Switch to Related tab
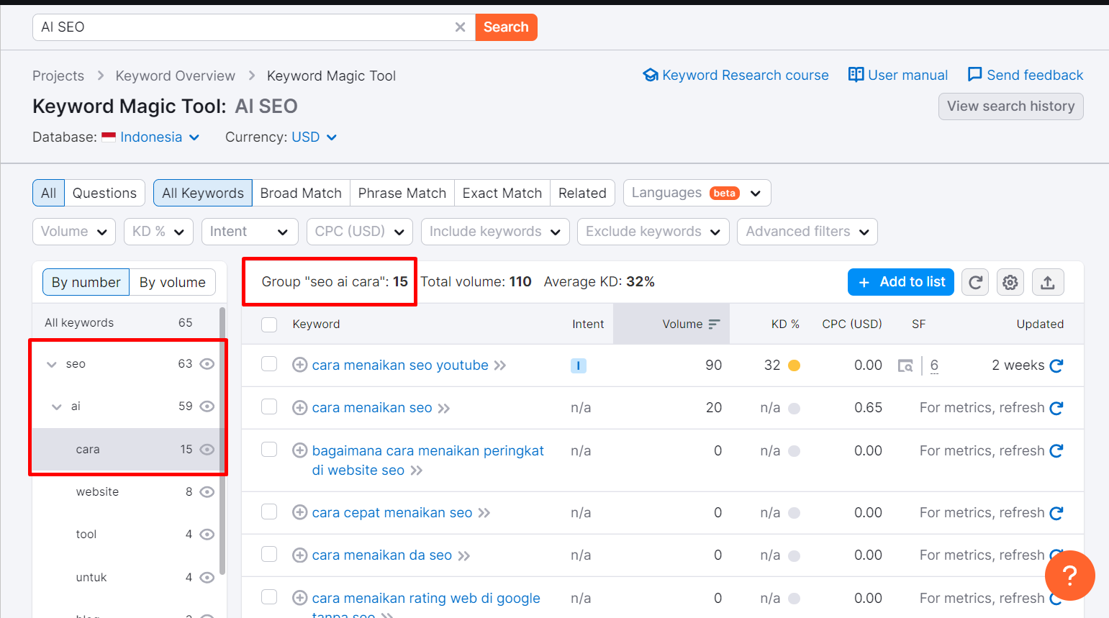This screenshot has width=1109, height=618. click(x=582, y=193)
